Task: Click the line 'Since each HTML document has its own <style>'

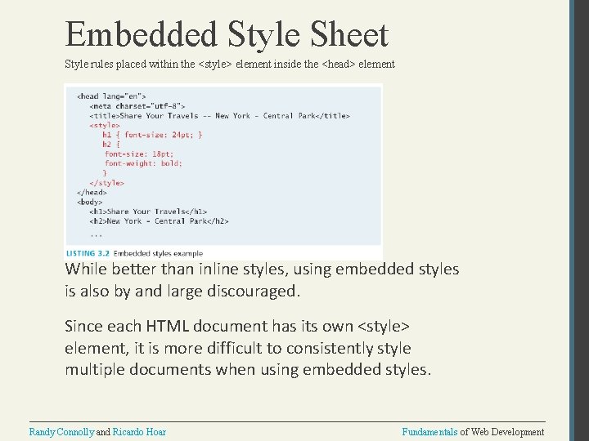Action: pyautogui.click(x=237, y=326)
